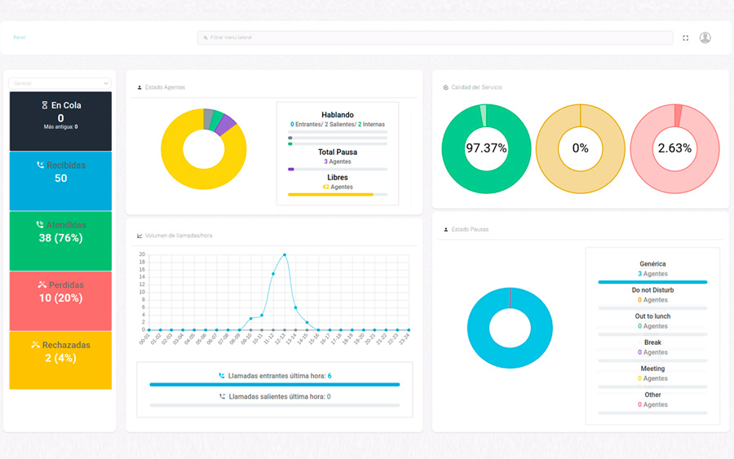The width and height of the screenshot is (734, 459).
Task: Click the Volumen de llamadas/hora title
Action: (179, 236)
